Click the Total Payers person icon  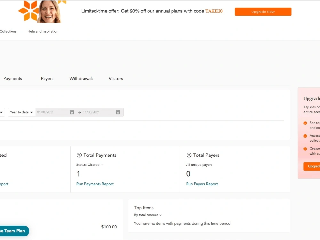coord(189,155)
